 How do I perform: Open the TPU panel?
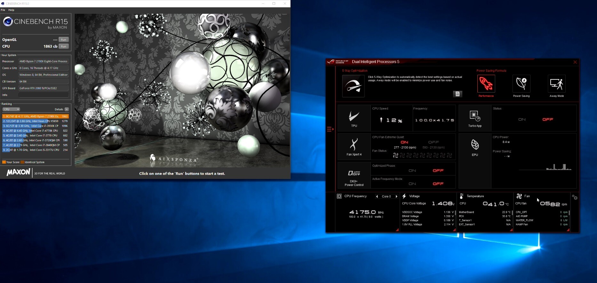(354, 118)
